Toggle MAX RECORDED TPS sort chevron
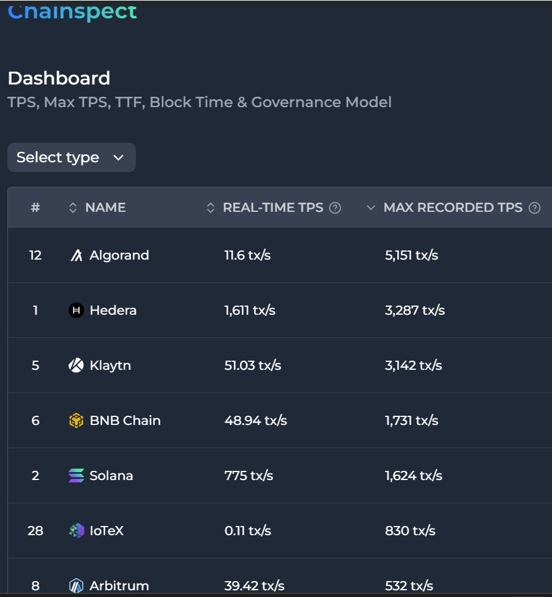 [x=370, y=208]
